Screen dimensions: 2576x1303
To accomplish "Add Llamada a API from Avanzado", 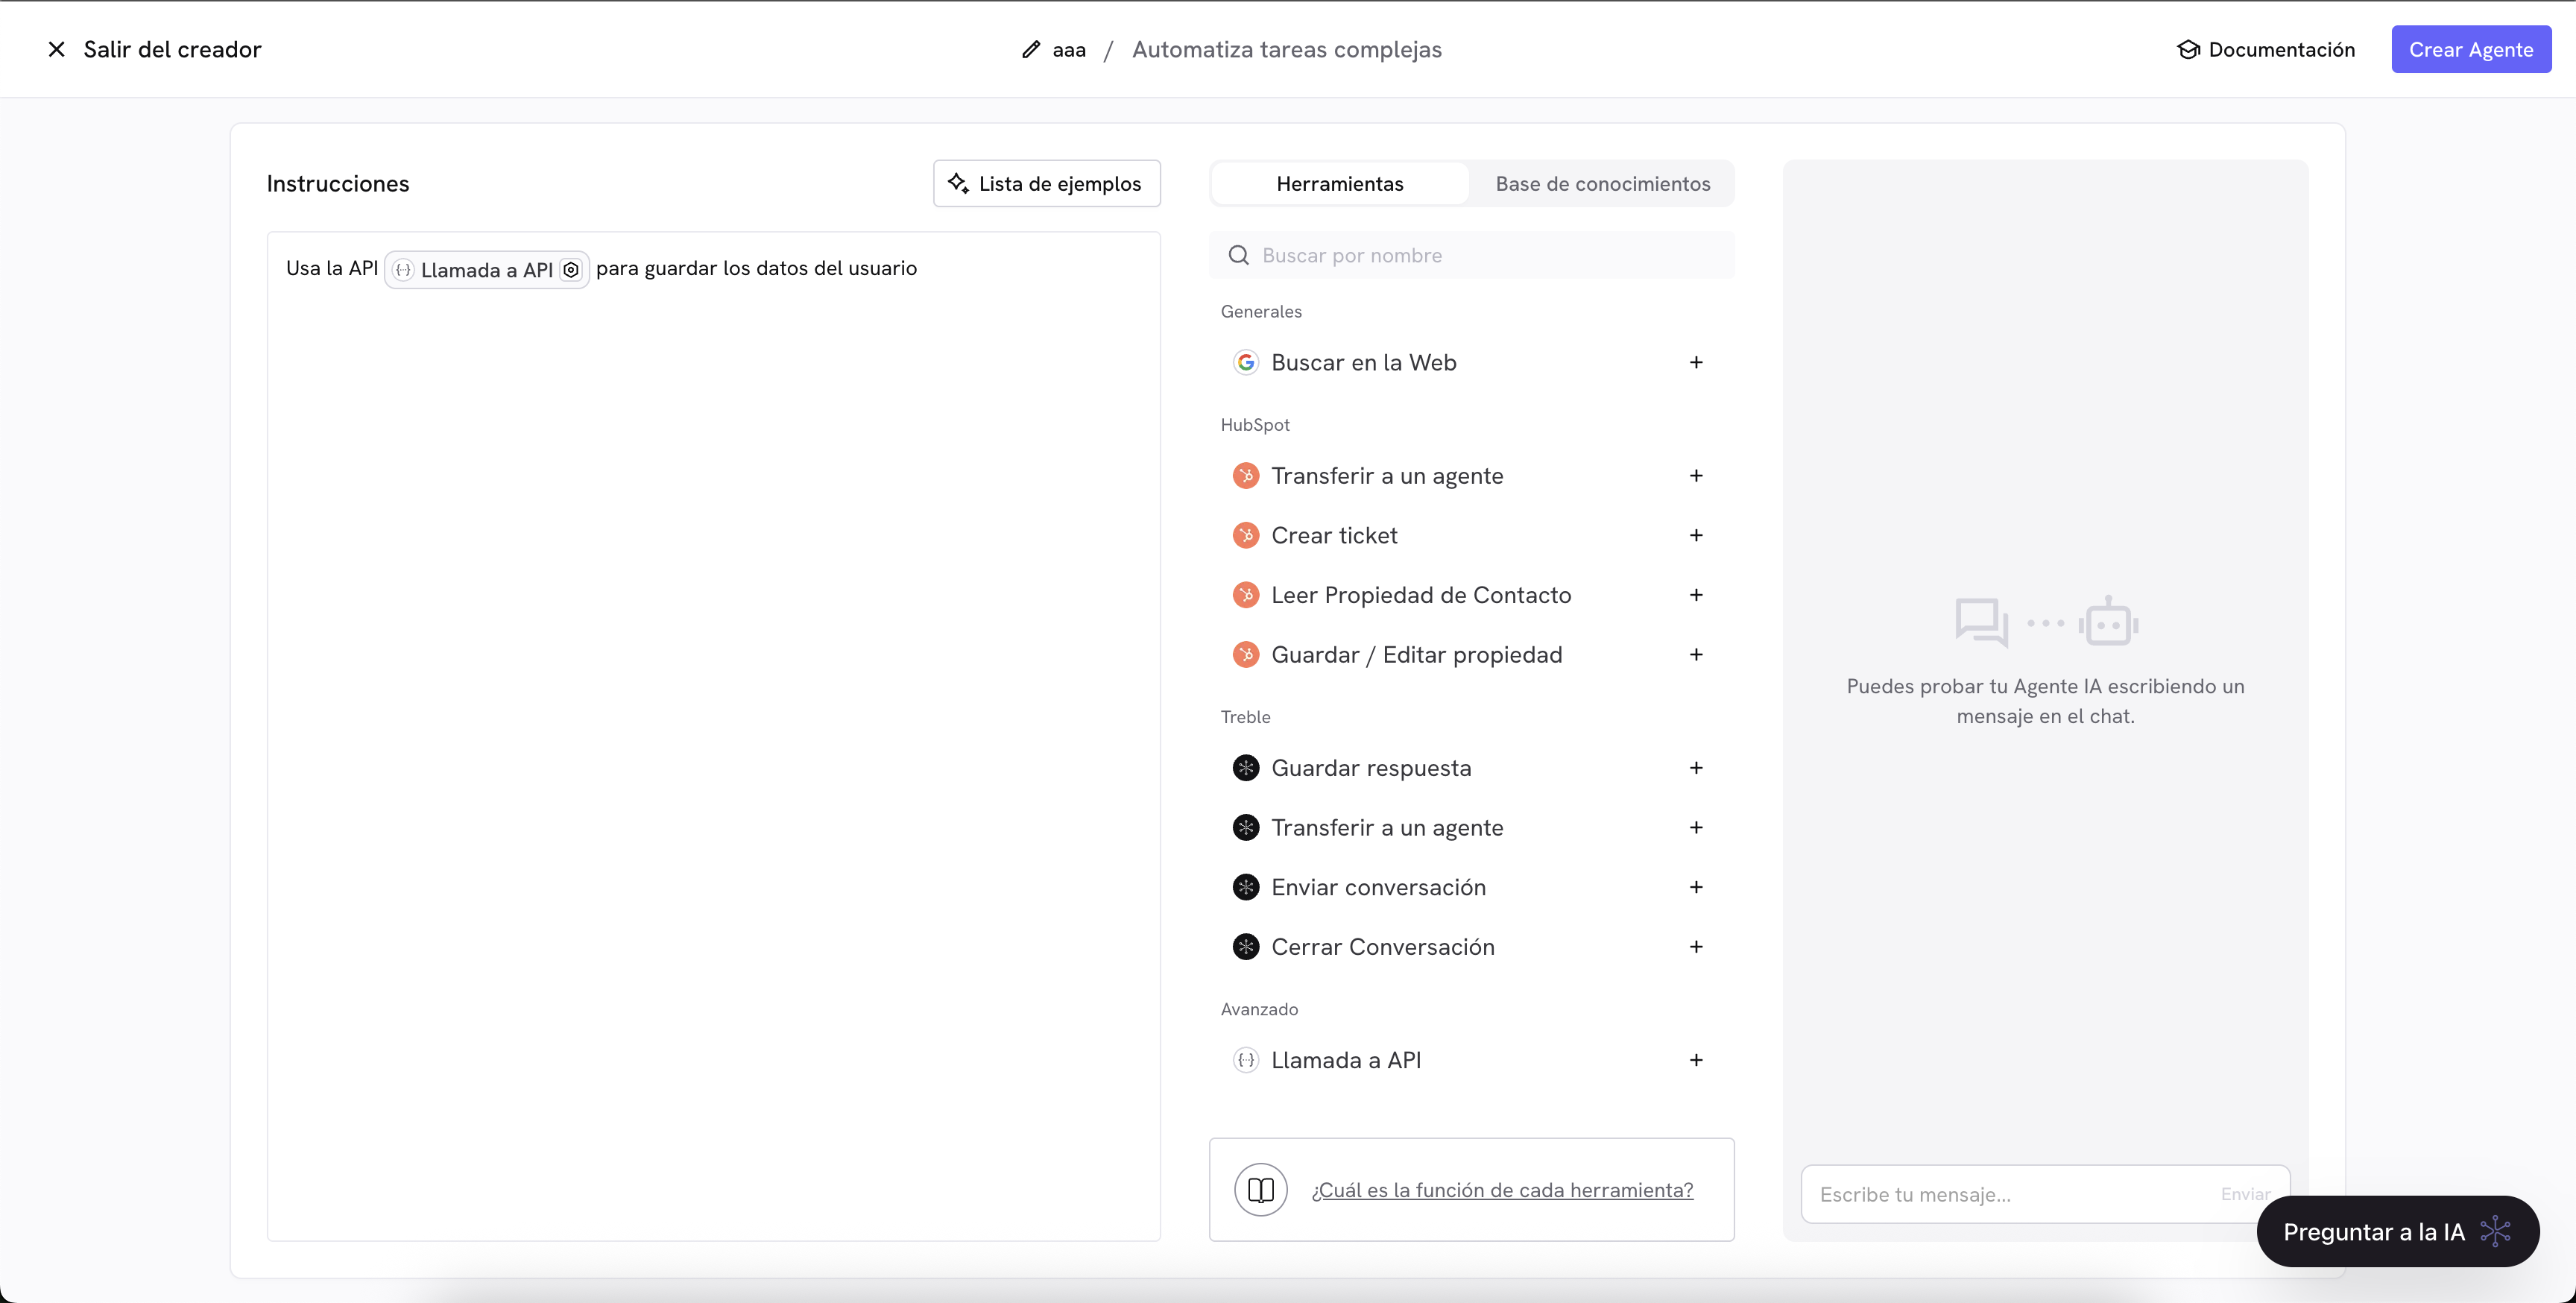I will 1695,1060.
